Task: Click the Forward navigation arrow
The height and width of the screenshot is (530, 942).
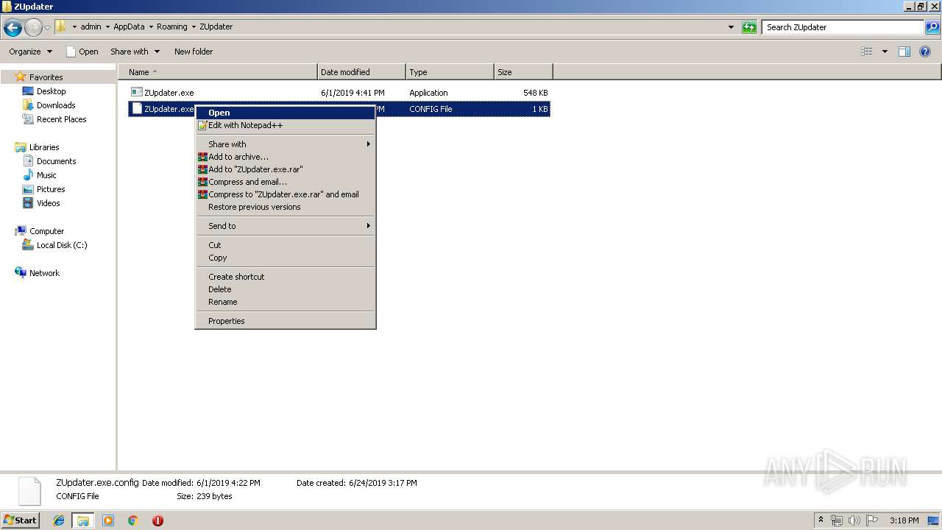Action: point(33,28)
